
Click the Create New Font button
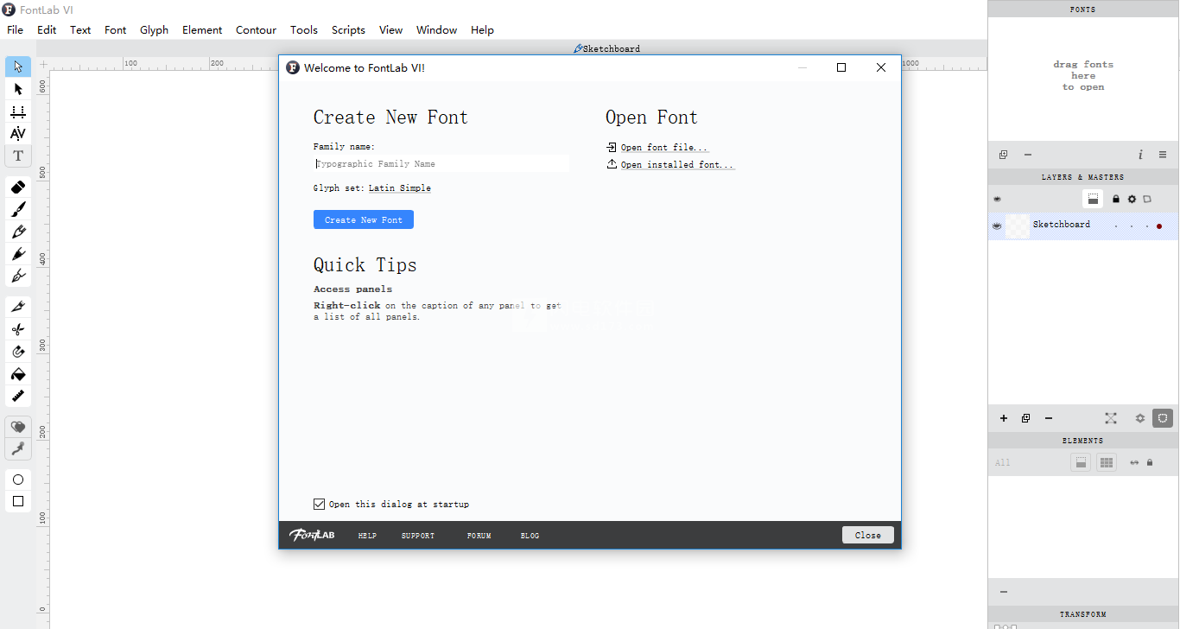[364, 219]
